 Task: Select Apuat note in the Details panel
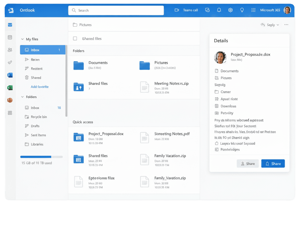click(x=226, y=99)
